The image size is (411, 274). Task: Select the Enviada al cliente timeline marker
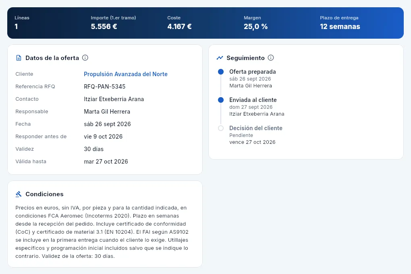click(x=221, y=100)
